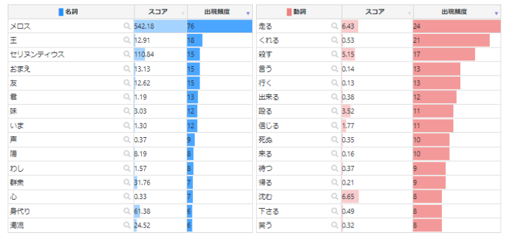This screenshot has height=238, width=507.
Task: Click the score value 542.18
Action: (x=144, y=27)
